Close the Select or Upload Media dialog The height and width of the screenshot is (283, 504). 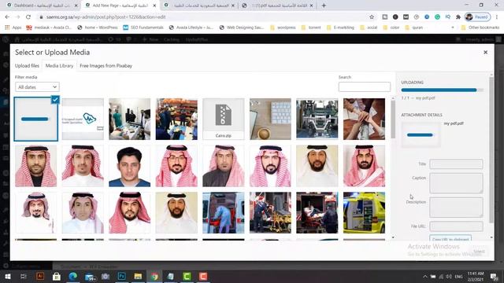point(485,53)
